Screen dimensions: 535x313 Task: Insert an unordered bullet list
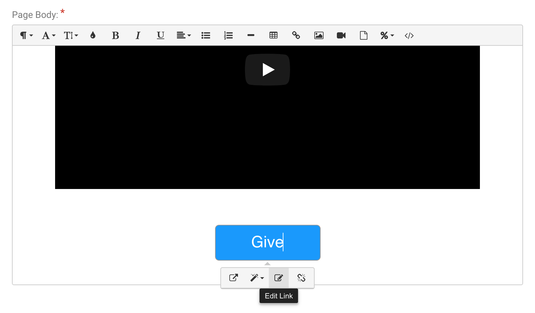coord(206,35)
